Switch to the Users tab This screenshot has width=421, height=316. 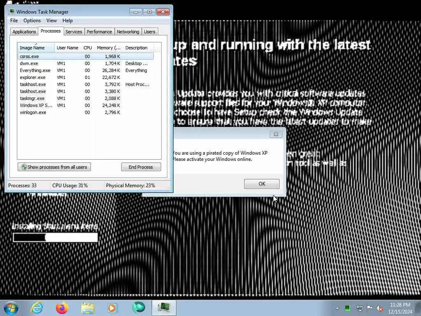pos(150,32)
